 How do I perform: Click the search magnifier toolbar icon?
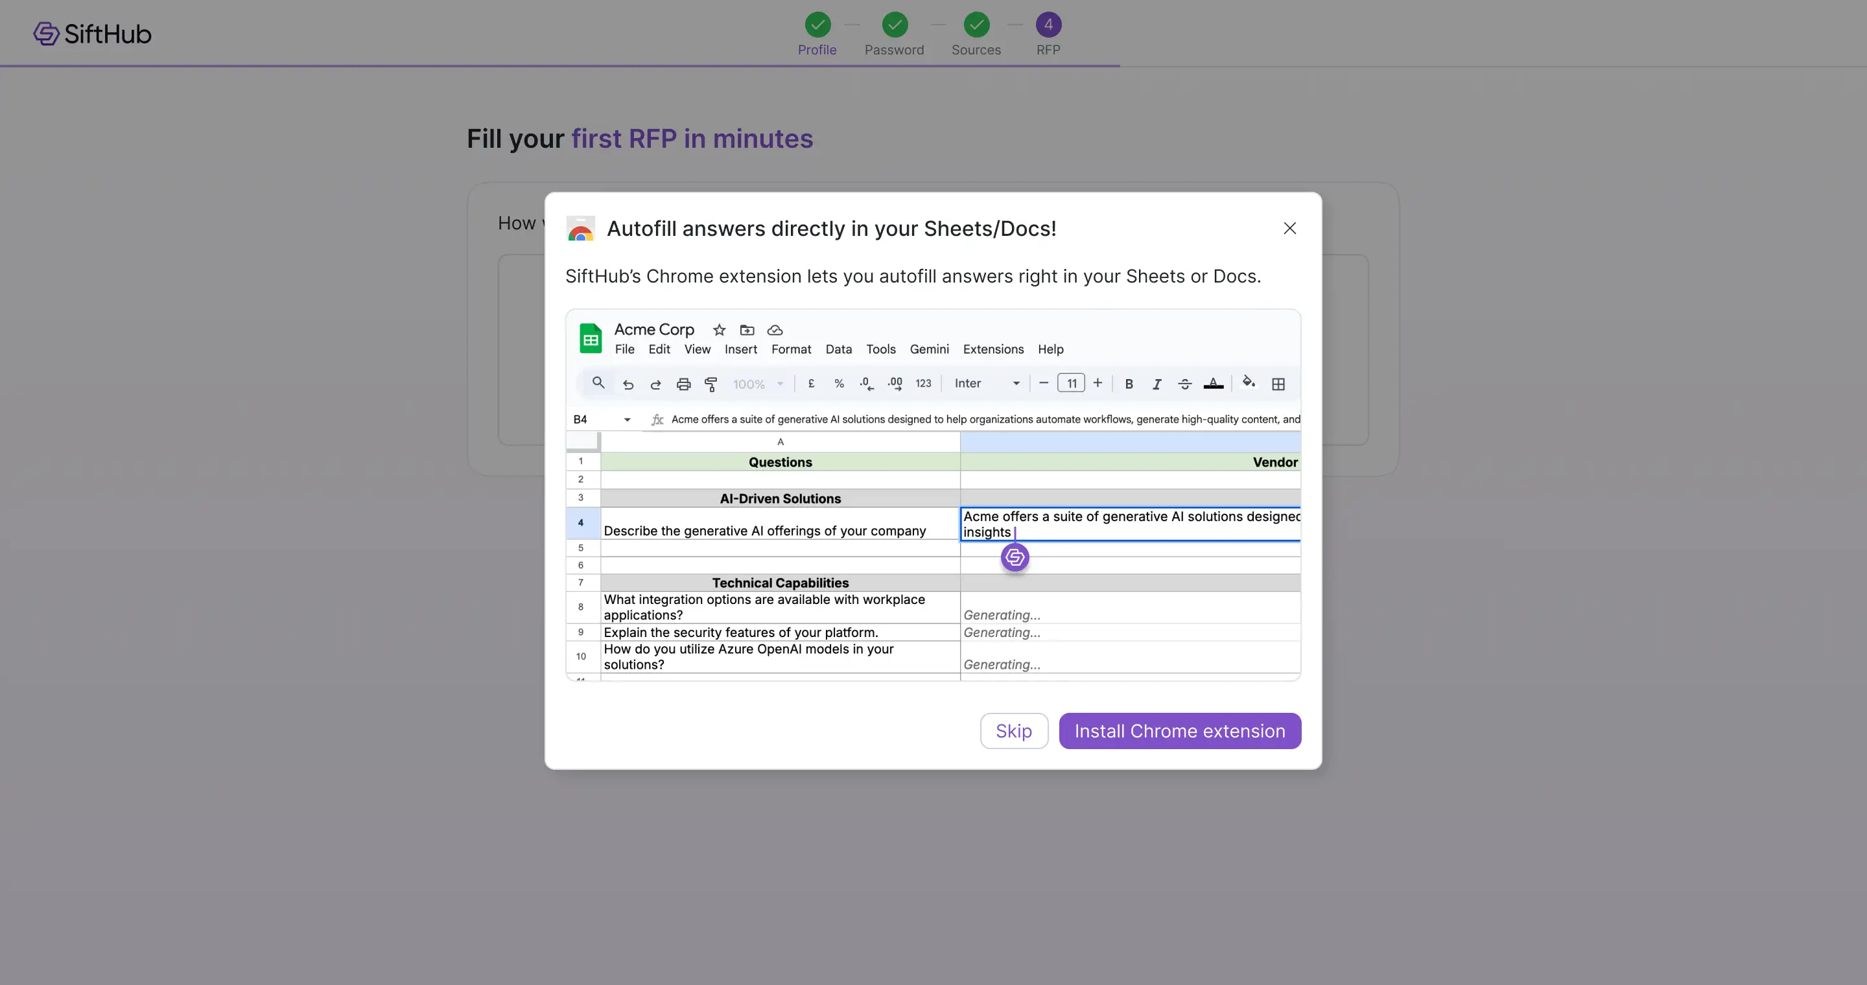click(x=598, y=383)
